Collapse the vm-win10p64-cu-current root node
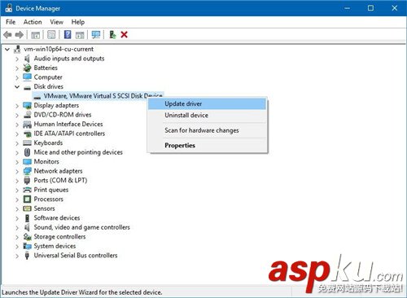The height and width of the screenshot is (298, 407). pyautogui.click(x=7, y=50)
